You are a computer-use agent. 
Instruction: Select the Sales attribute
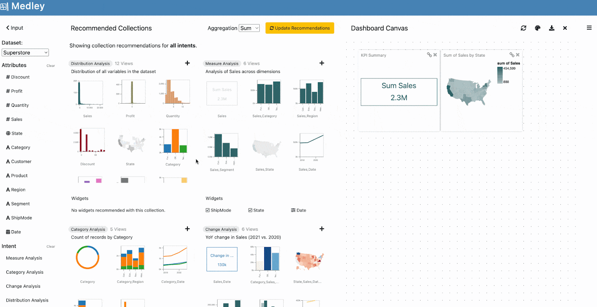pos(14,119)
